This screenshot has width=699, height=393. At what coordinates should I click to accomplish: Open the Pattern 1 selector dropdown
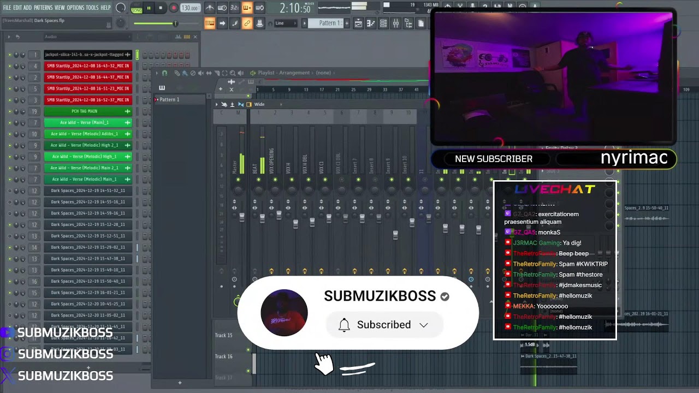[327, 23]
